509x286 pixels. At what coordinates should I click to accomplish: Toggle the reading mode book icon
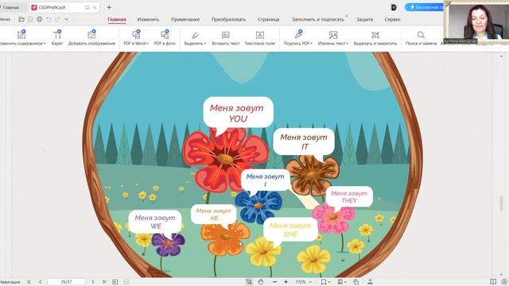click(x=493, y=281)
